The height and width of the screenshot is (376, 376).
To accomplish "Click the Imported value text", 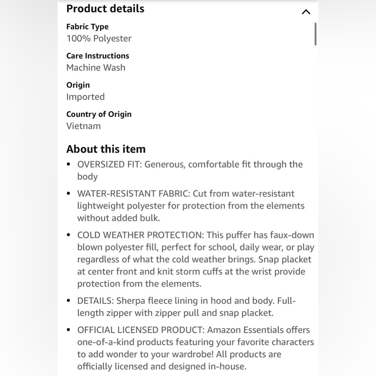I will pos(85,97).
